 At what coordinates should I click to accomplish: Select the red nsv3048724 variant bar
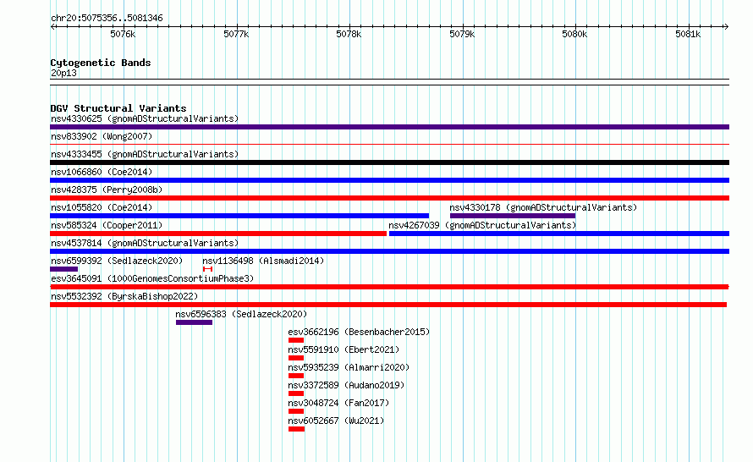[296, 411]
